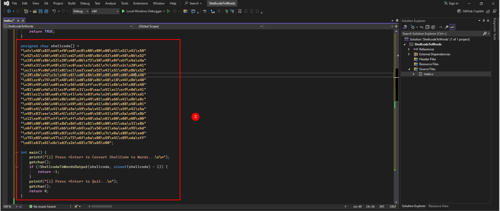Toggle auto-hide pin for Solution Explorer
Screen dimensions: 500x211
[x=484, y=21]
